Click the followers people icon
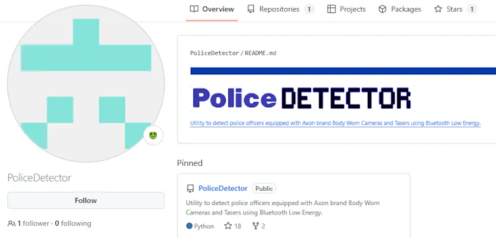 coord(11,224)
